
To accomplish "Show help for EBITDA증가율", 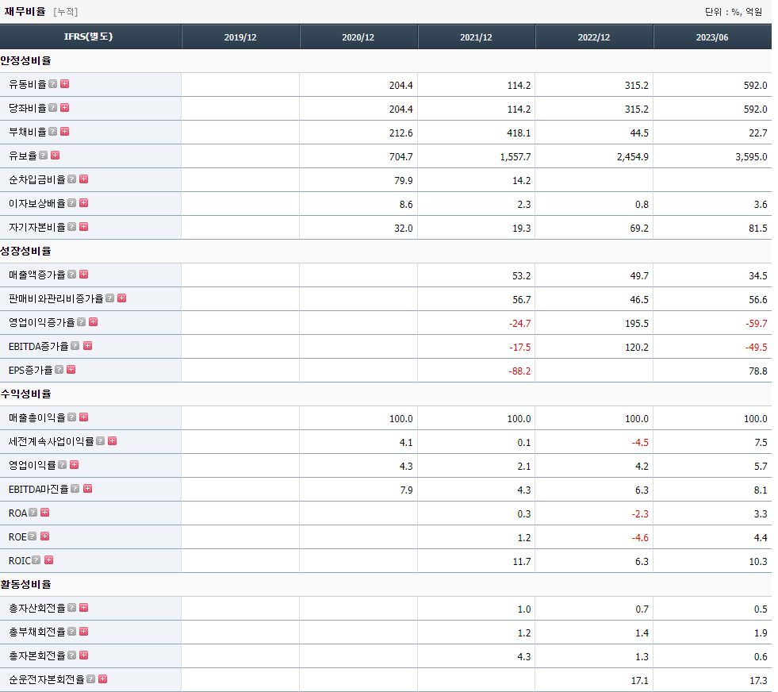I will pos(75,346).
